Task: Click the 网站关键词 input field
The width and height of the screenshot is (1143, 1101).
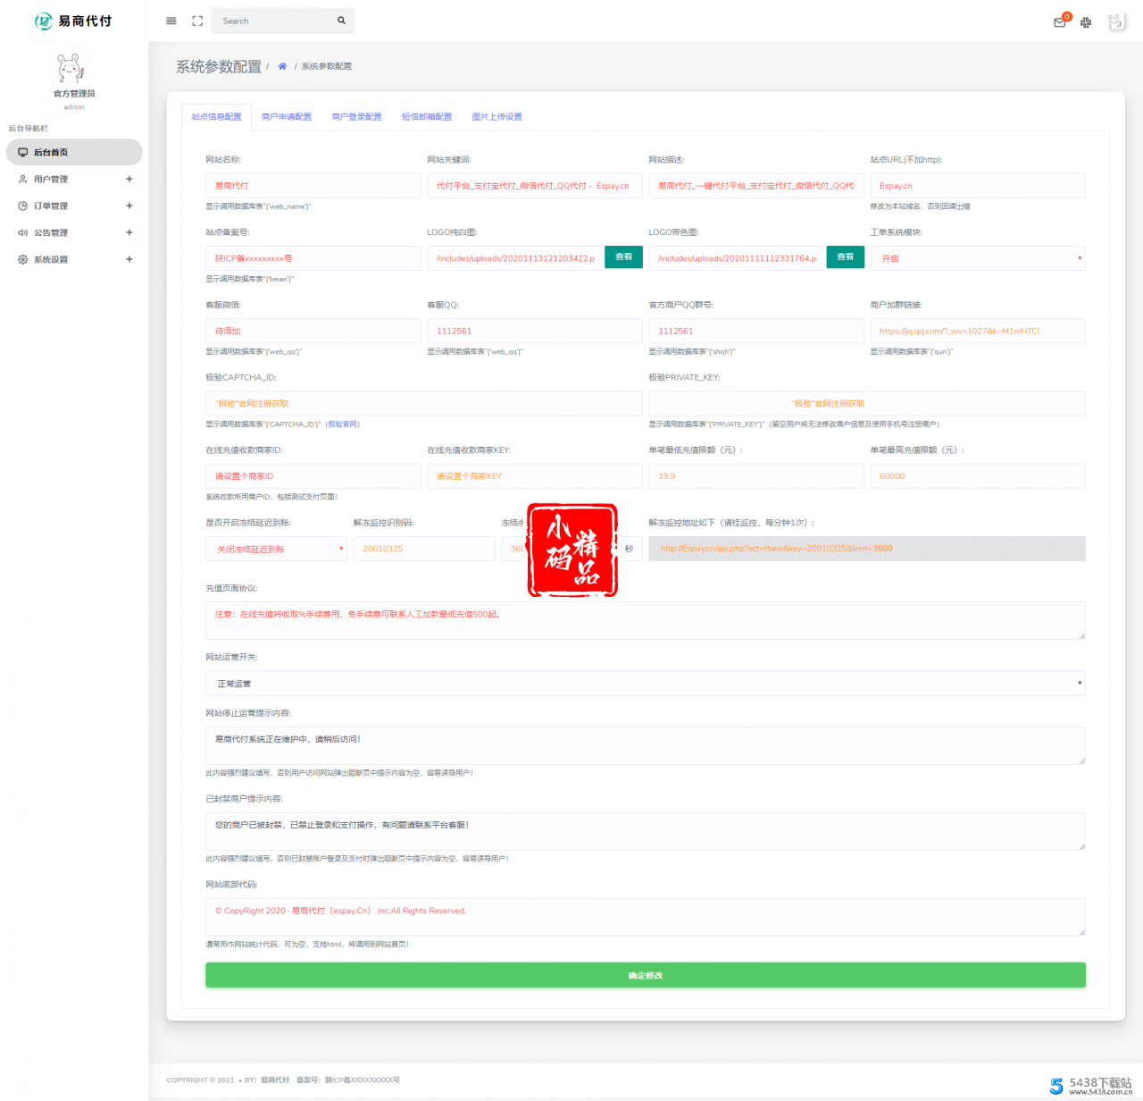Action: [x=535, y=186]
